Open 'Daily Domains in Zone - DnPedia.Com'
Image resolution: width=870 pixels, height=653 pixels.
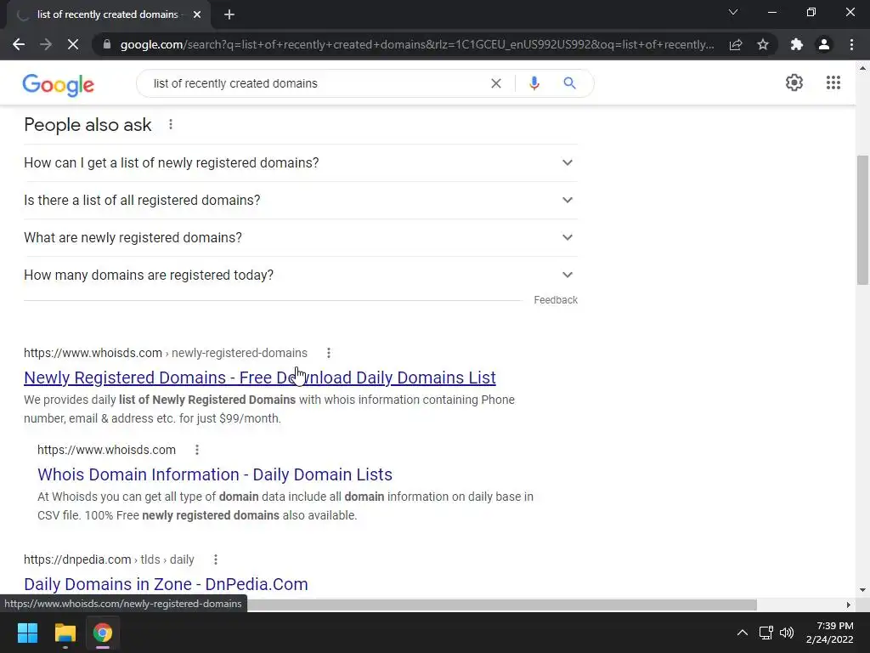click(166, 584)
